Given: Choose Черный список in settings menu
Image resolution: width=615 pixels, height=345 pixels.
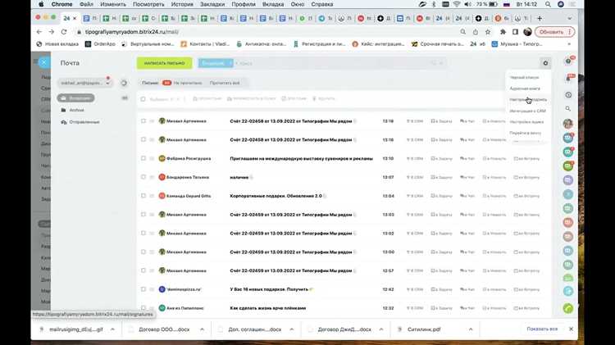Looking at the screenshot, I should 524,78.
